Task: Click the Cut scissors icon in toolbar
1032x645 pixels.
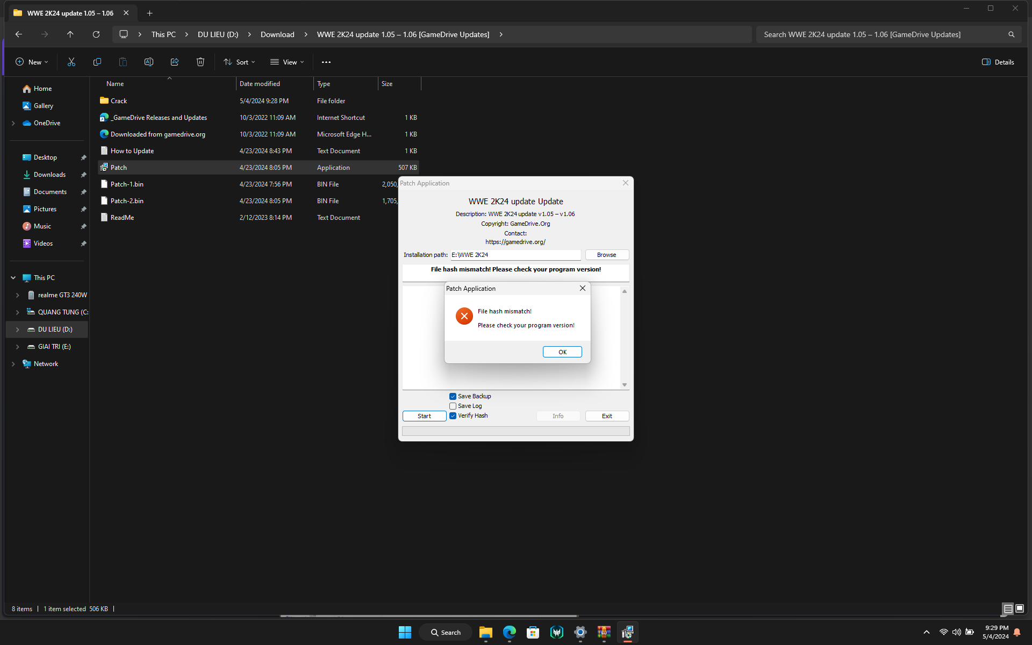Action: (x=71, y=62)
